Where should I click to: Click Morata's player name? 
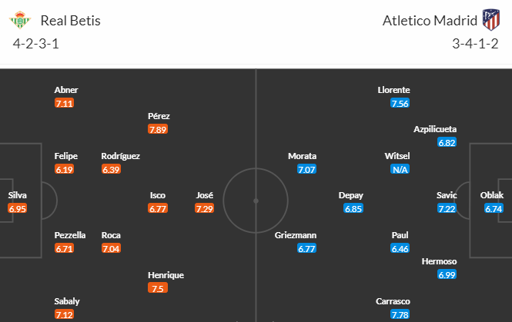pos(302,156)
